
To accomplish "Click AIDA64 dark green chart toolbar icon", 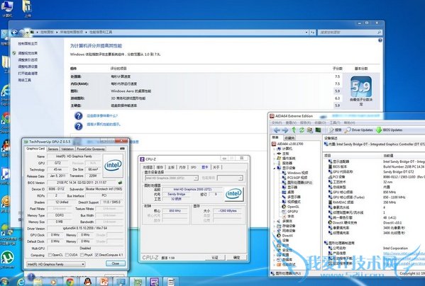I will [x=318, y=130].
